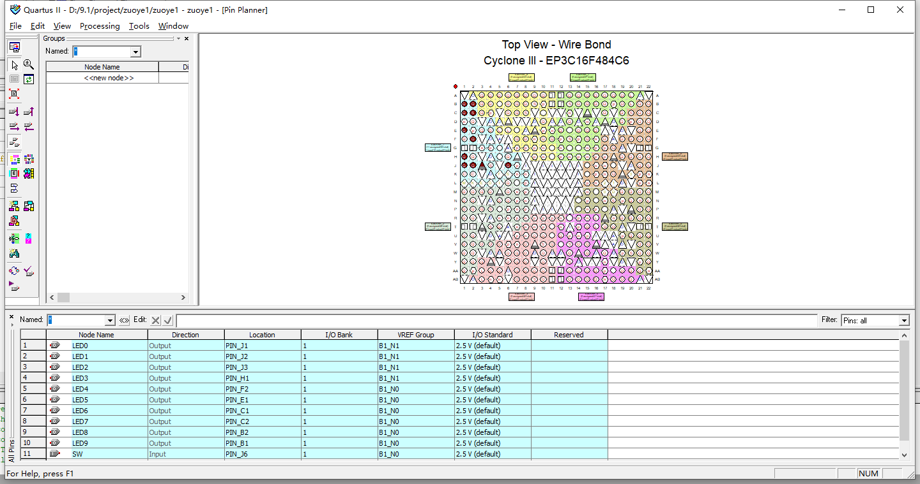The width and height of the screenshot is (920, 484).
Task: Click the All Pins scrollbar down arrow
Action: 904,455
